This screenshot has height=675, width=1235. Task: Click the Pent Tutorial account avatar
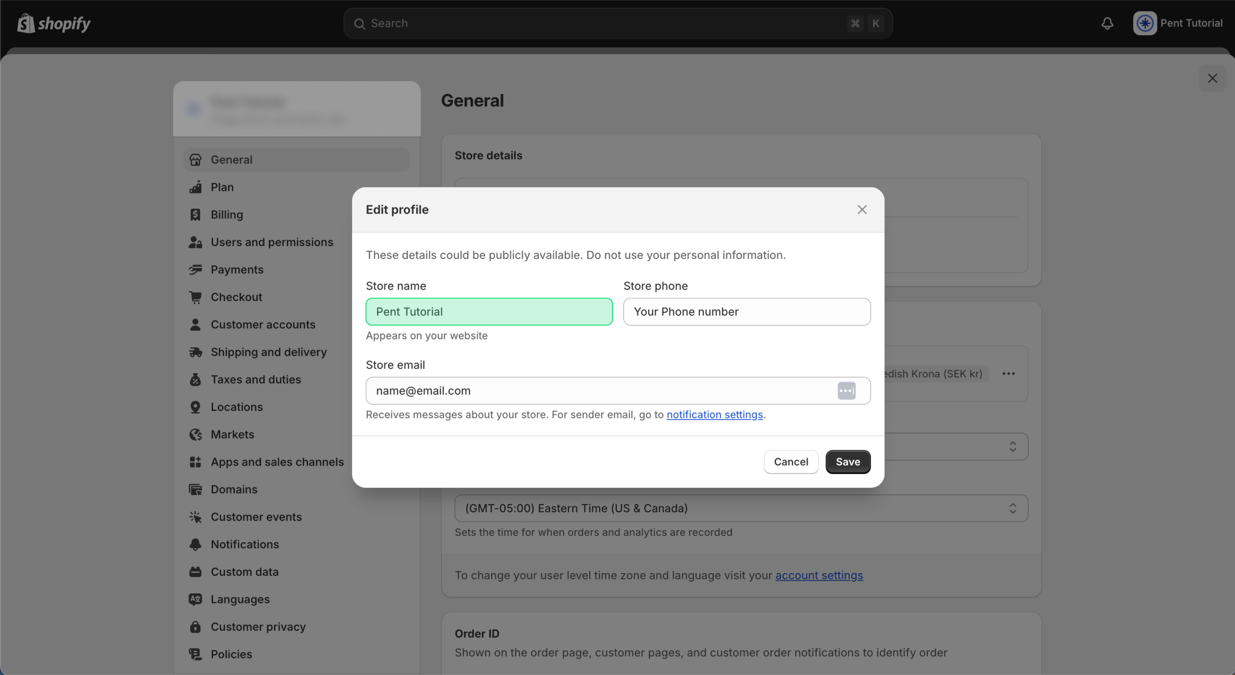coord(1145,23)
